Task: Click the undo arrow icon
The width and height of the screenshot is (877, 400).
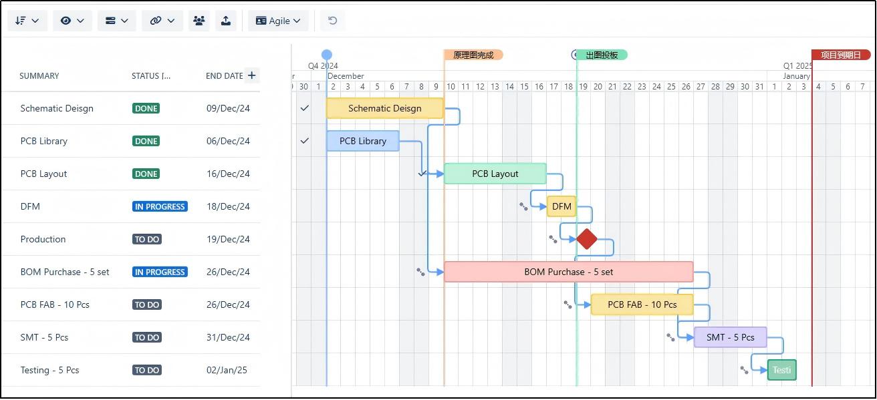Action: [x=332, y=21]
